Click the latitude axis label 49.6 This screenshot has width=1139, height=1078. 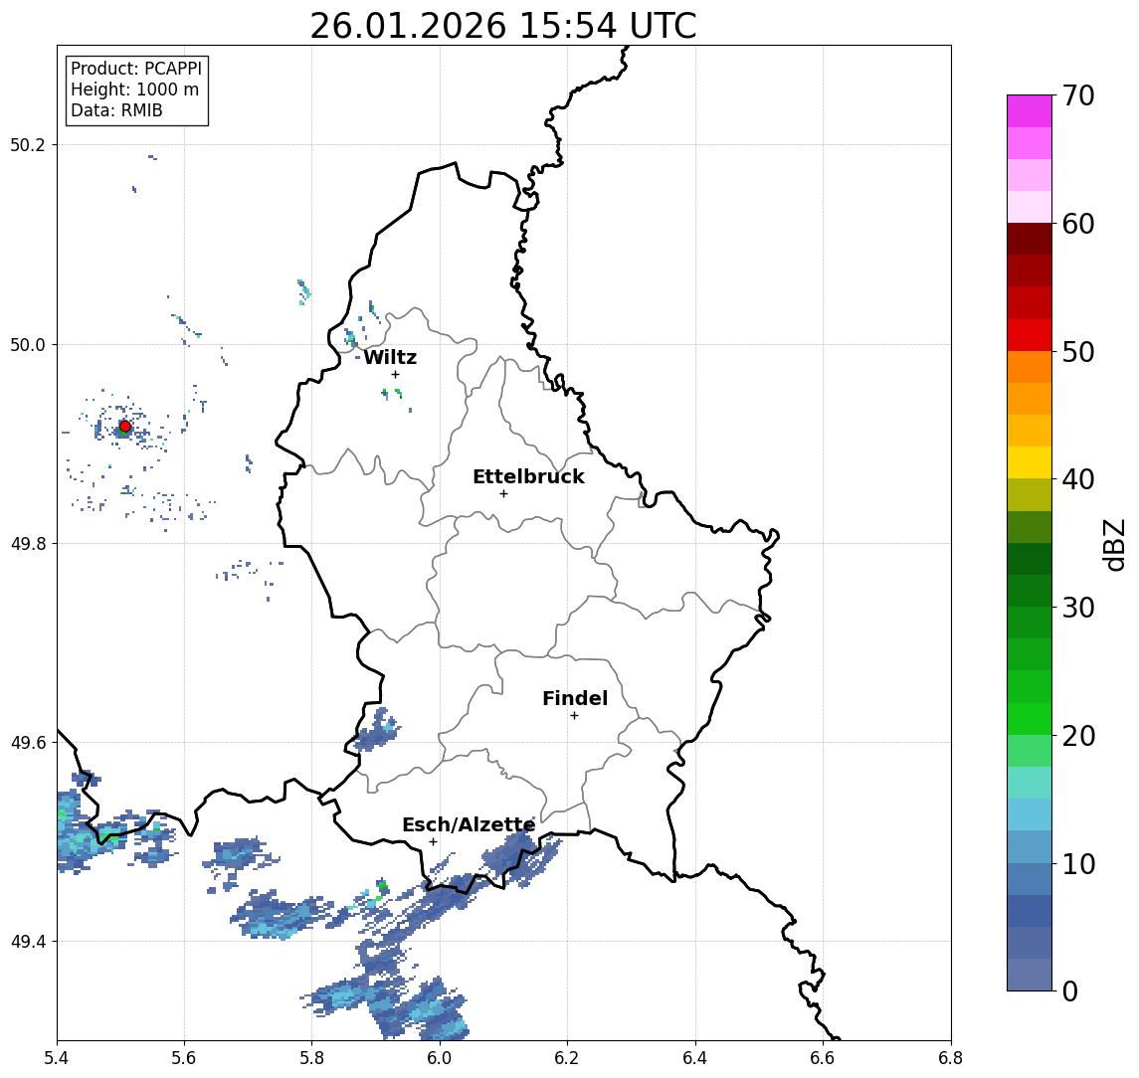point(28,743)
